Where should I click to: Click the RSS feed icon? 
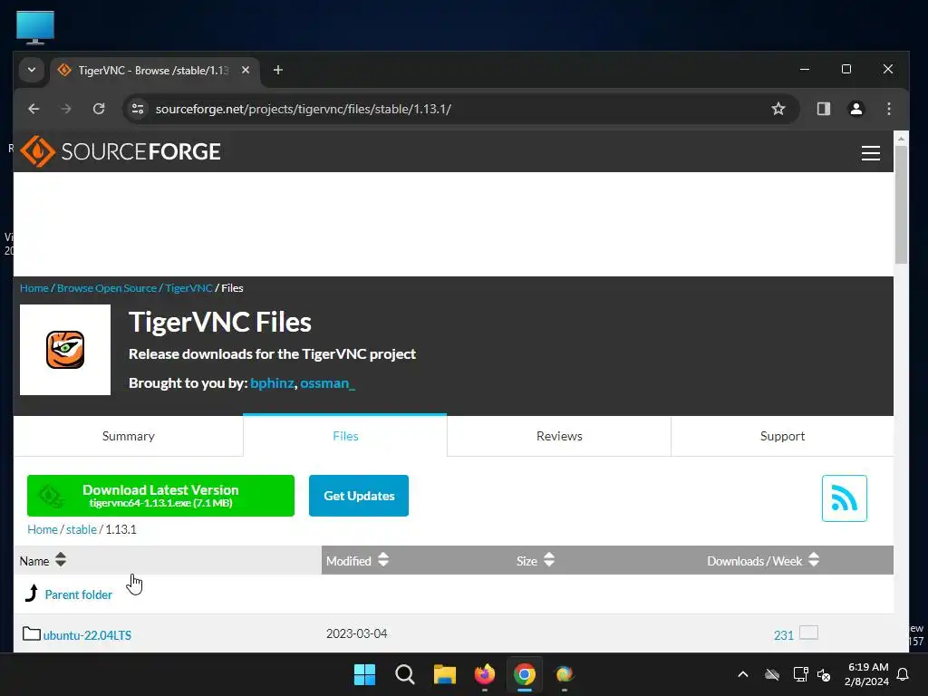coord(844,498)
